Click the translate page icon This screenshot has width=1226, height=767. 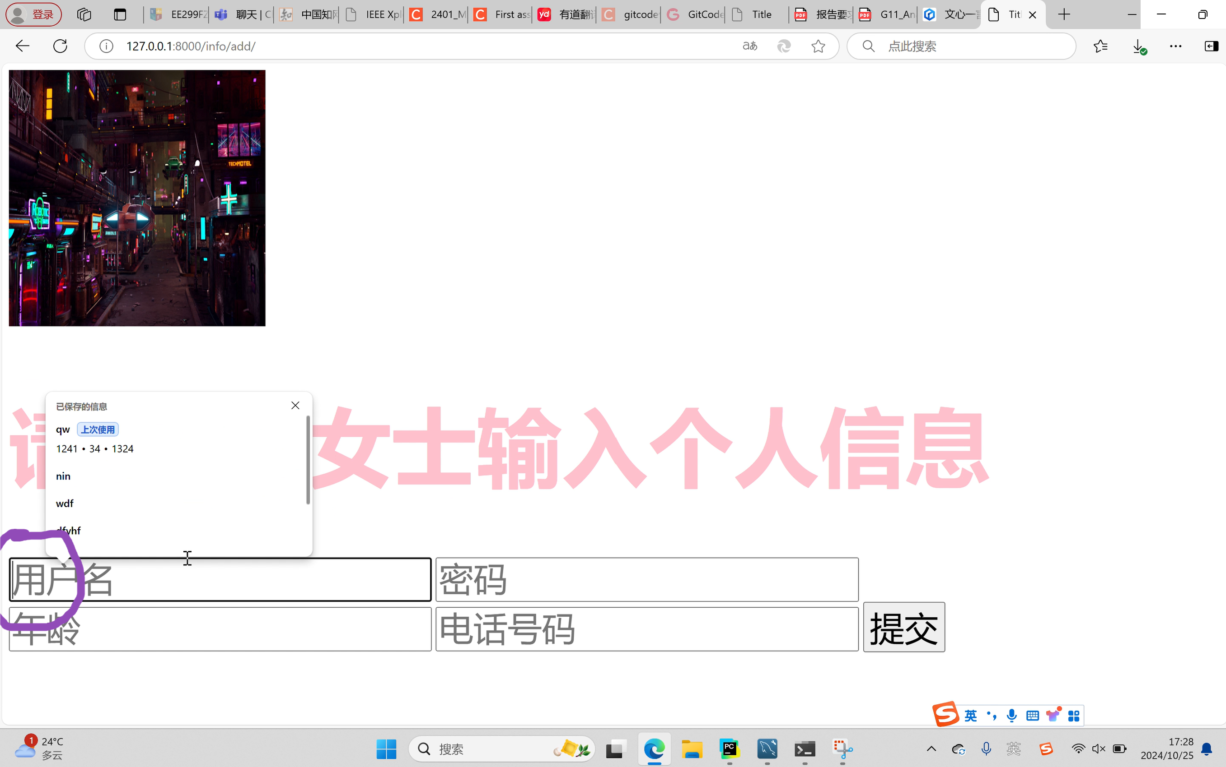coord(749,46)
